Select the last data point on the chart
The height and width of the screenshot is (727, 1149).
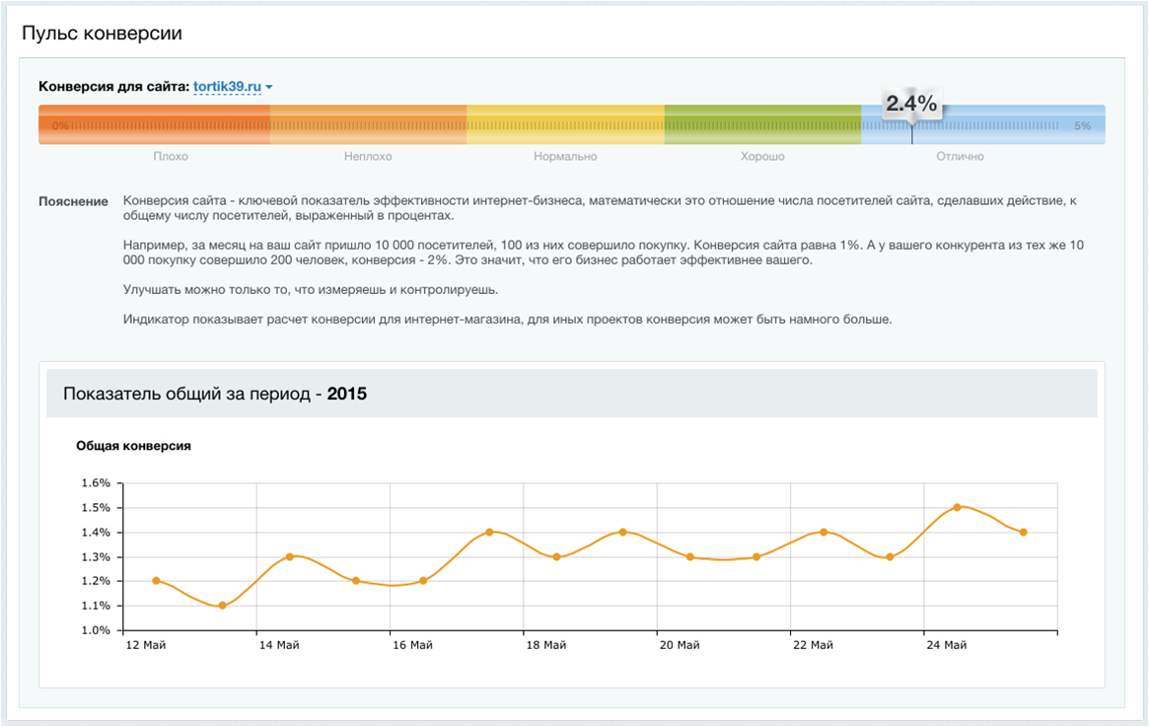(x=1024, y=532)
